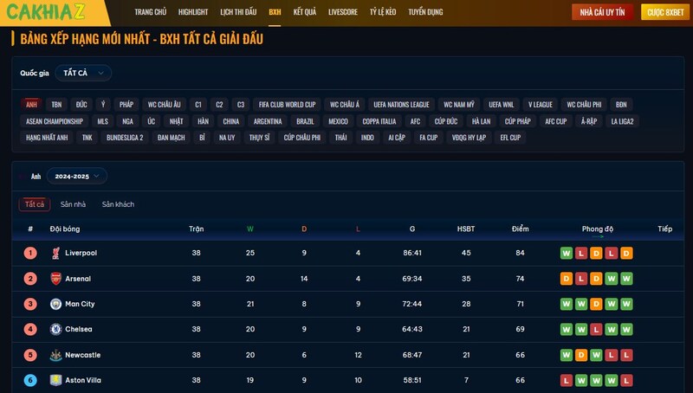Click the HSBT column header

pyautogui.click(x=466, y=229)
